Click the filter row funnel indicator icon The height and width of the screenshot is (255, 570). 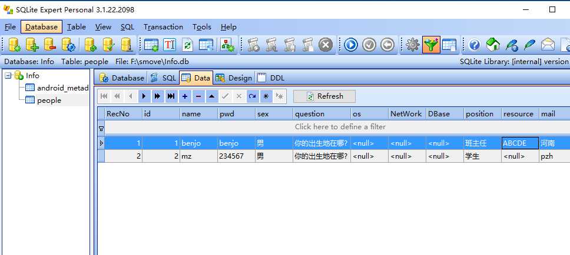(x=101, y=128)
